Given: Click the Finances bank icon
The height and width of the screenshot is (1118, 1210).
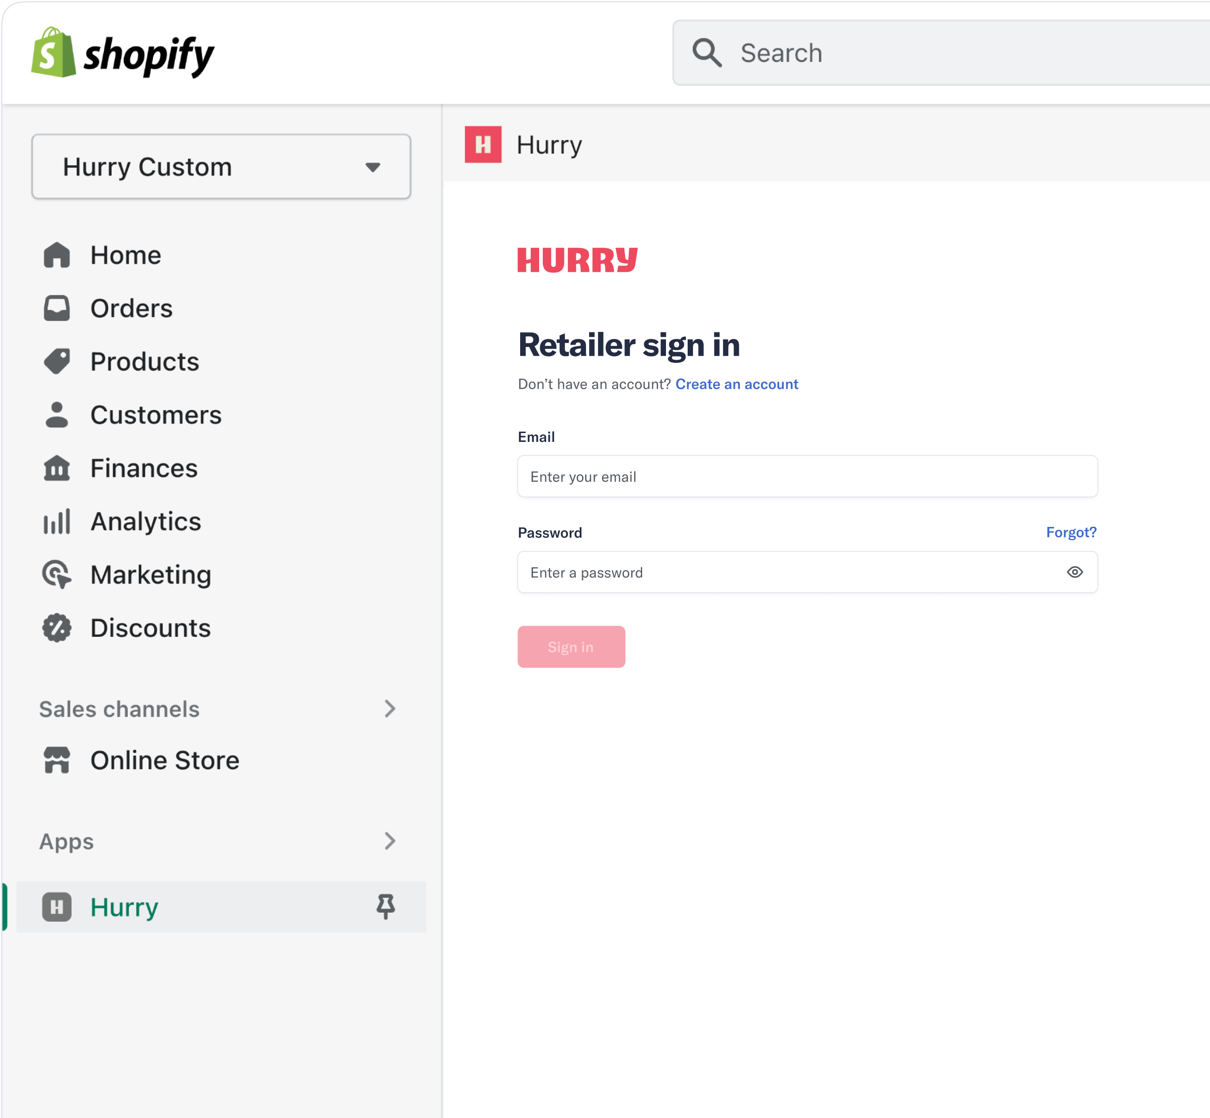Looking at the screenshot, I should [57, 468].
